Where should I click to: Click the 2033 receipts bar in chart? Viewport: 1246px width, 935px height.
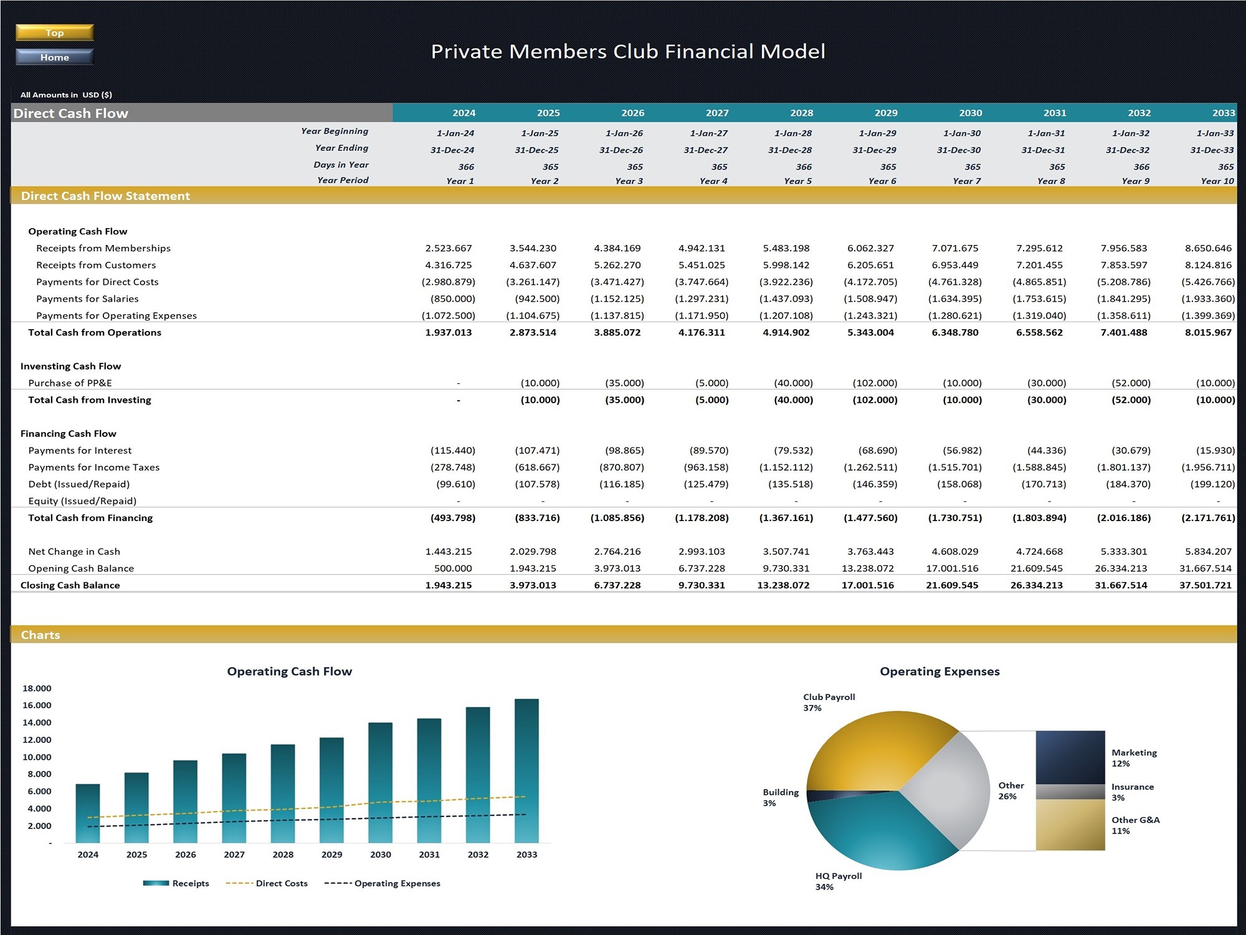[x=526, y=771]
